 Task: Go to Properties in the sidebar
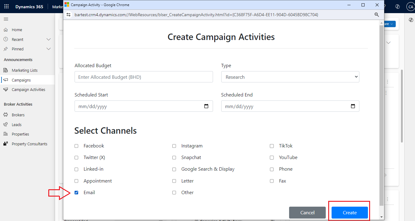[x=20, y=134]
